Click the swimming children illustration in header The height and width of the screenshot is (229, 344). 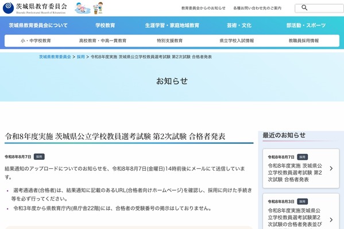(83, 9)
